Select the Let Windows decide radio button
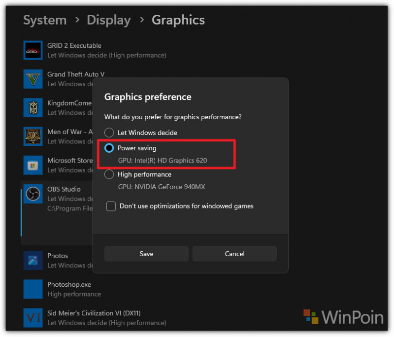 coord(109,133)
